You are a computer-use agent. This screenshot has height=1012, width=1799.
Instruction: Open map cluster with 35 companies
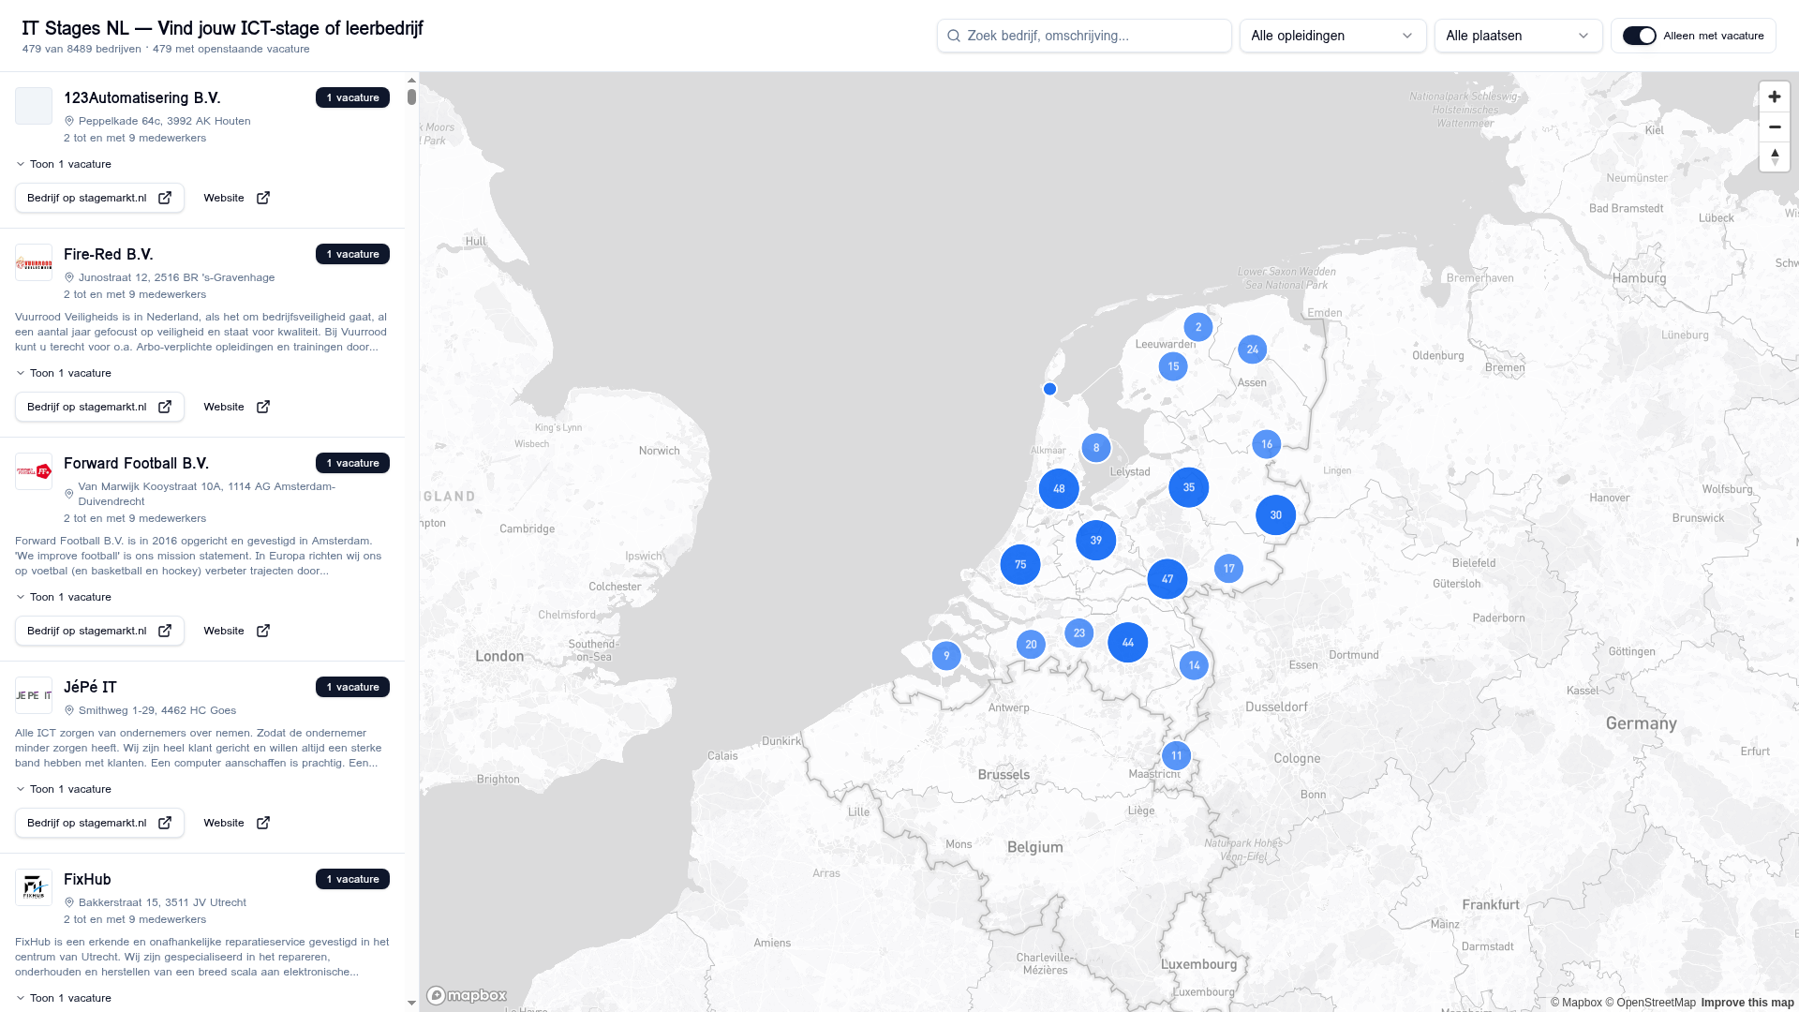click(1188, 487)
